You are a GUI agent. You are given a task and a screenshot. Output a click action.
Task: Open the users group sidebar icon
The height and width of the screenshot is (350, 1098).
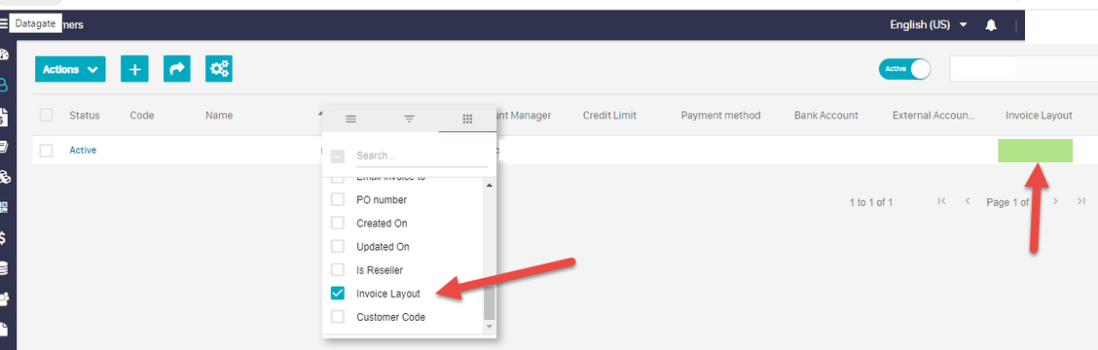point(4,299)
